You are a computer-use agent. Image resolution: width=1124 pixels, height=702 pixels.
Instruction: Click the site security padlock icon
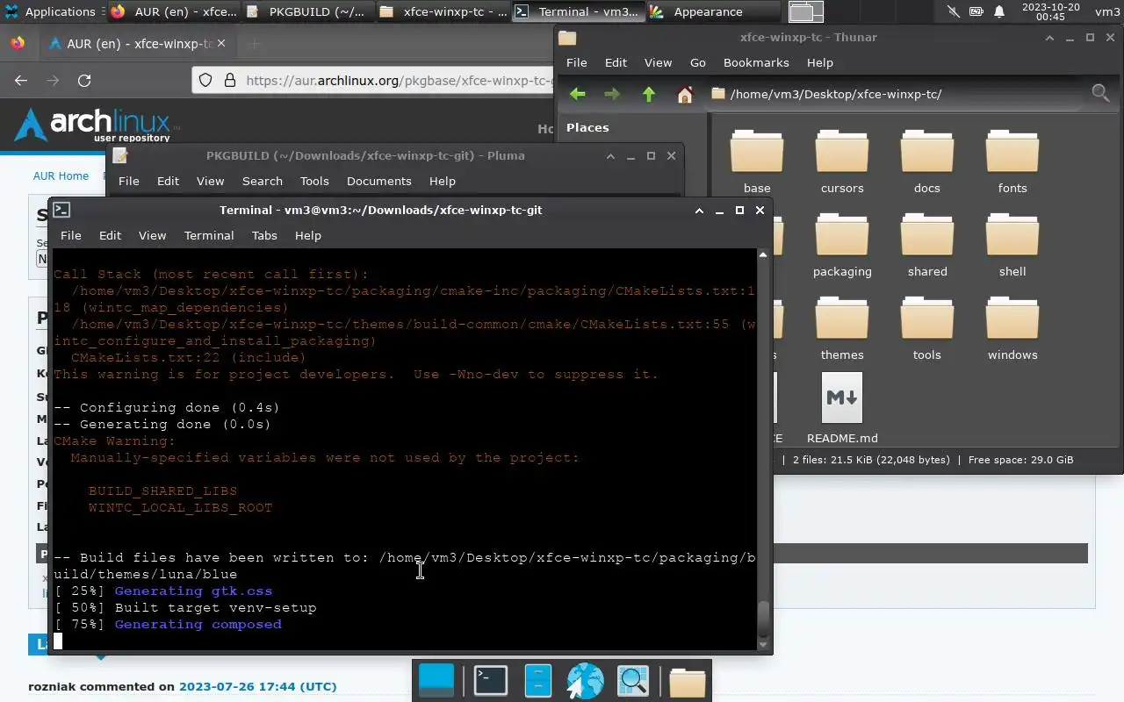point(230,80)
